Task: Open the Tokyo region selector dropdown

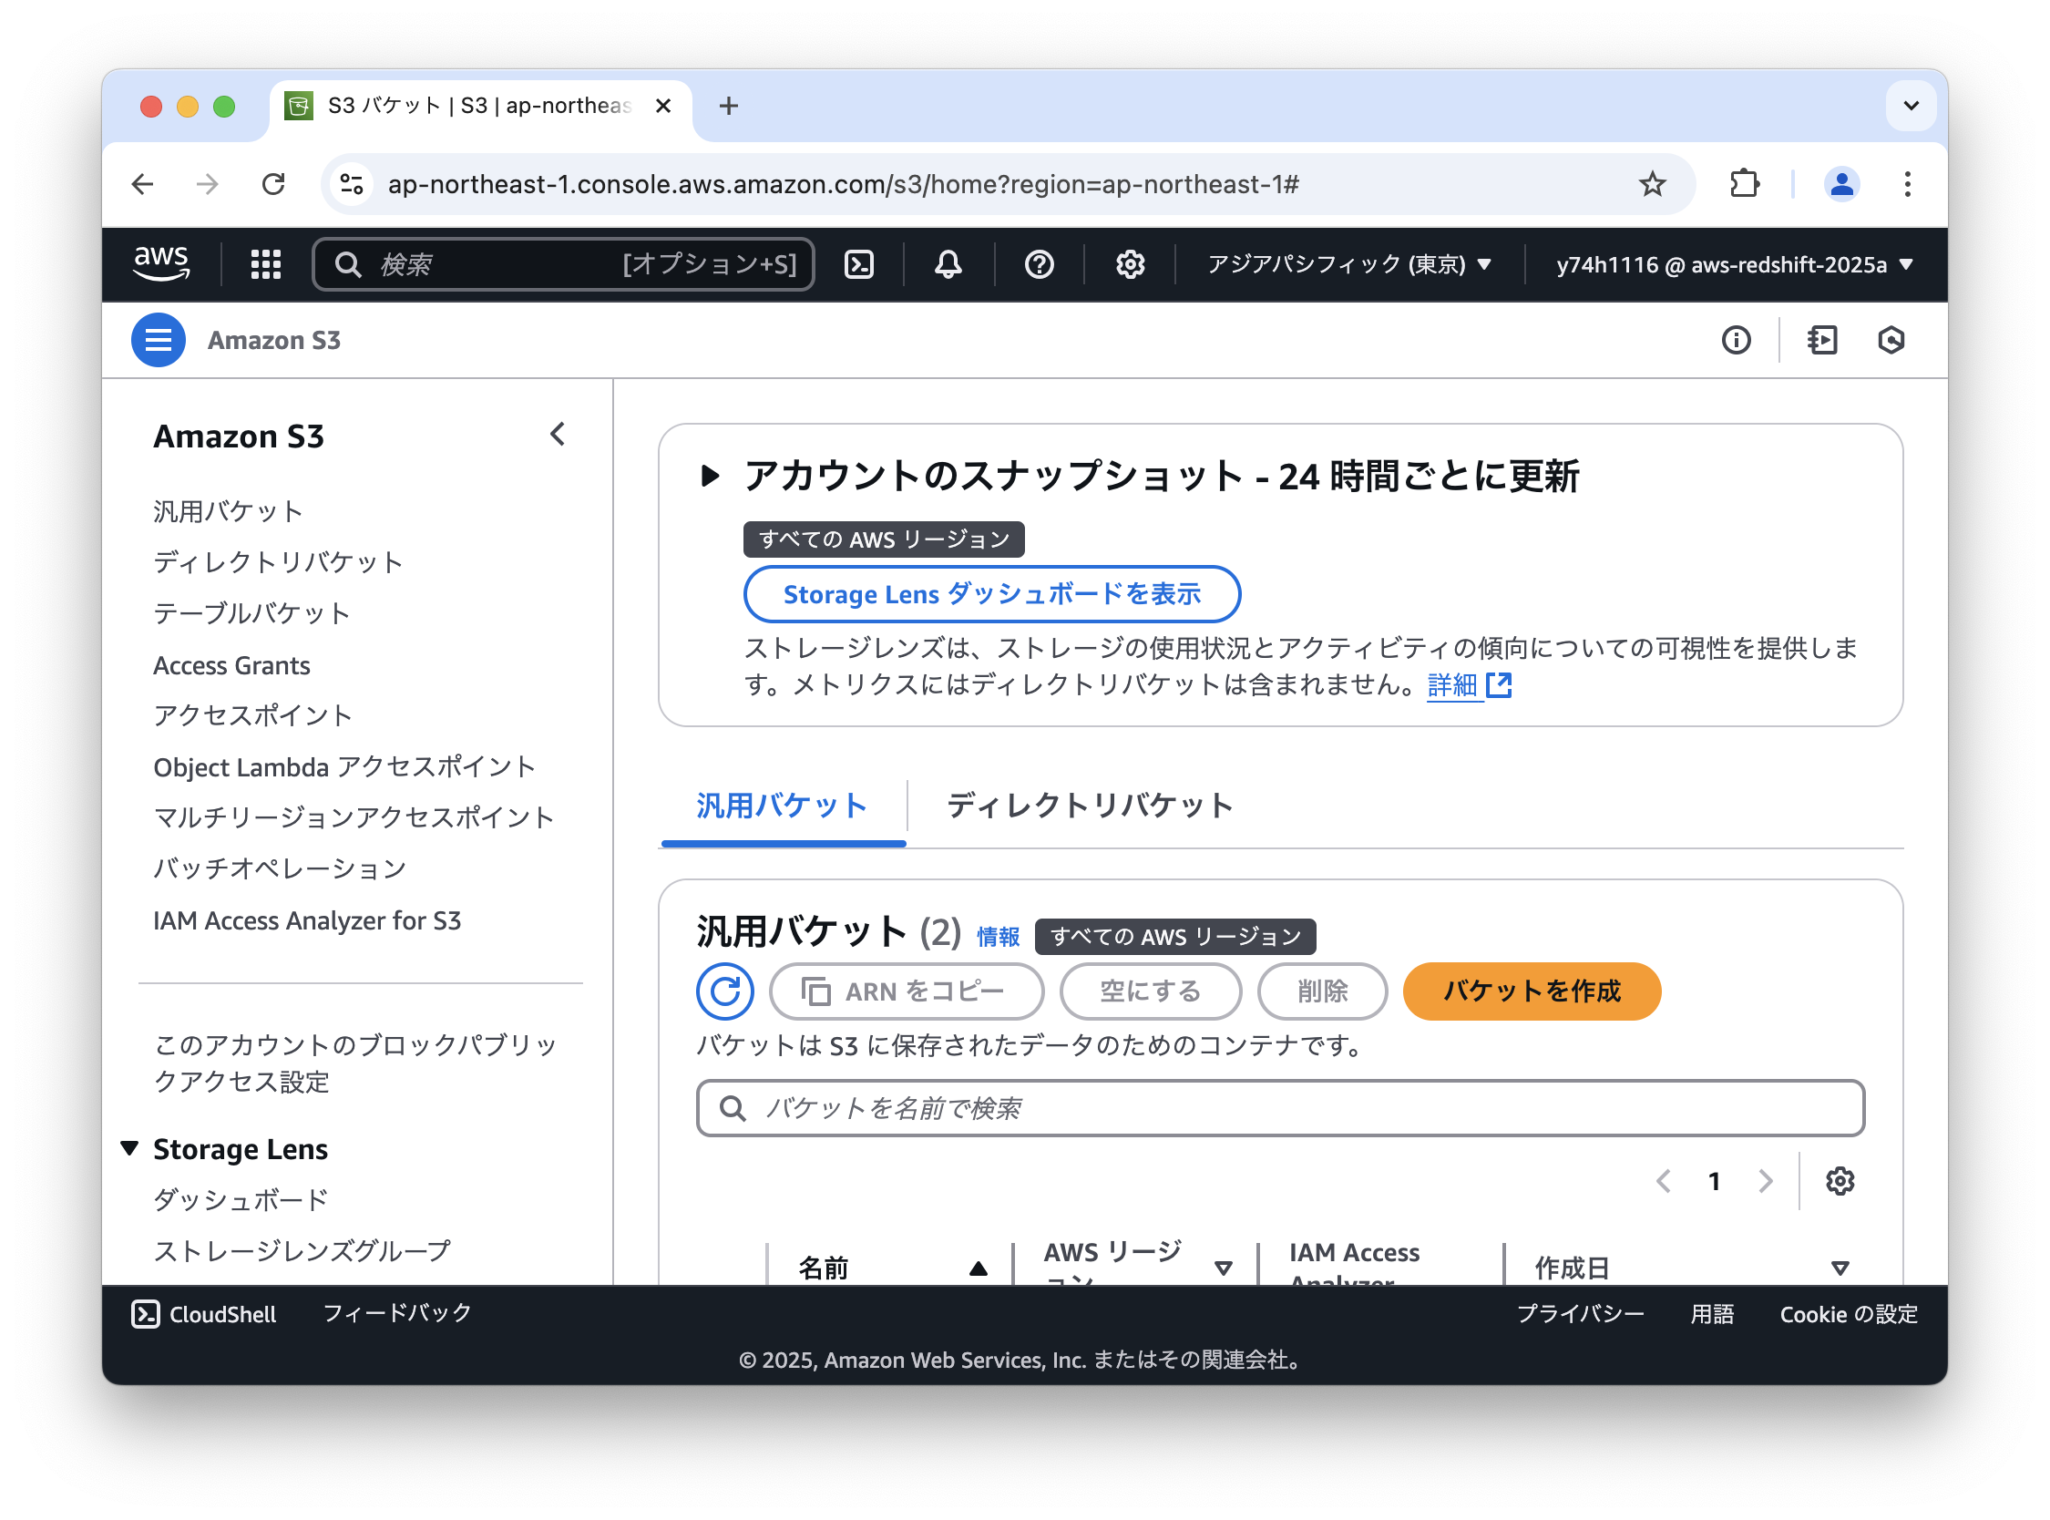Action: (x=1348, y=264)
